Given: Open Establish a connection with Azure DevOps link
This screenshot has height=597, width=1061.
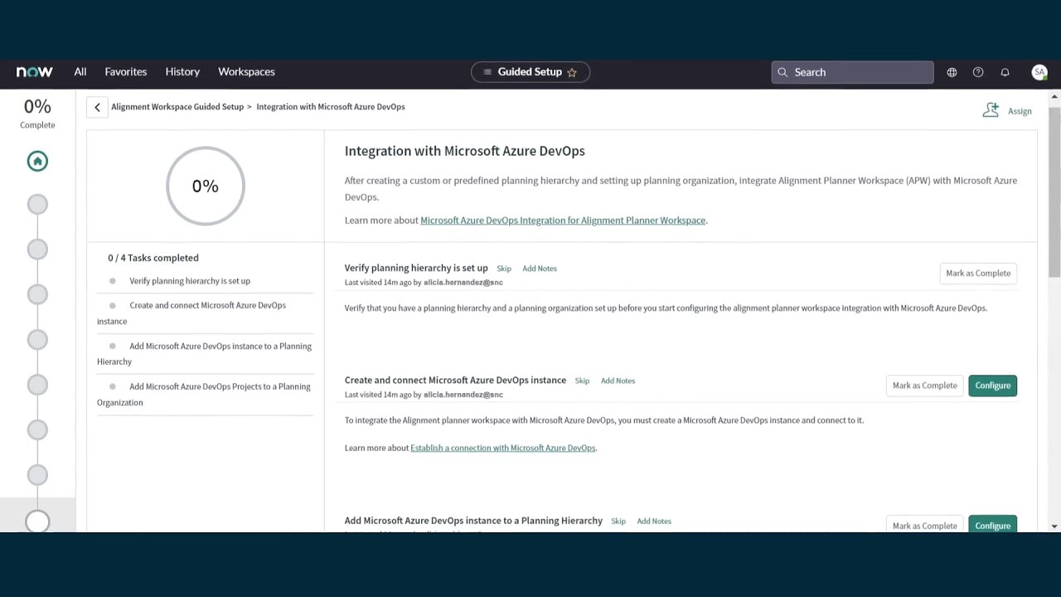Looking at the screenshot, I should click(x=503, y=448).
